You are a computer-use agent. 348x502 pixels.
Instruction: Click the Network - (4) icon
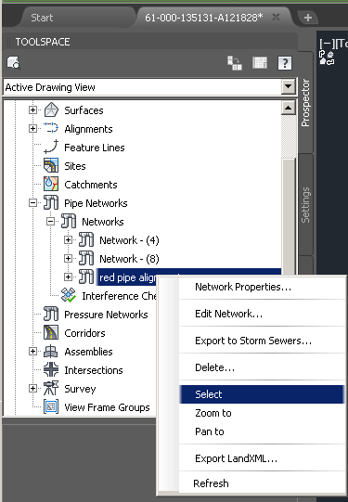(x=86, y=239)
